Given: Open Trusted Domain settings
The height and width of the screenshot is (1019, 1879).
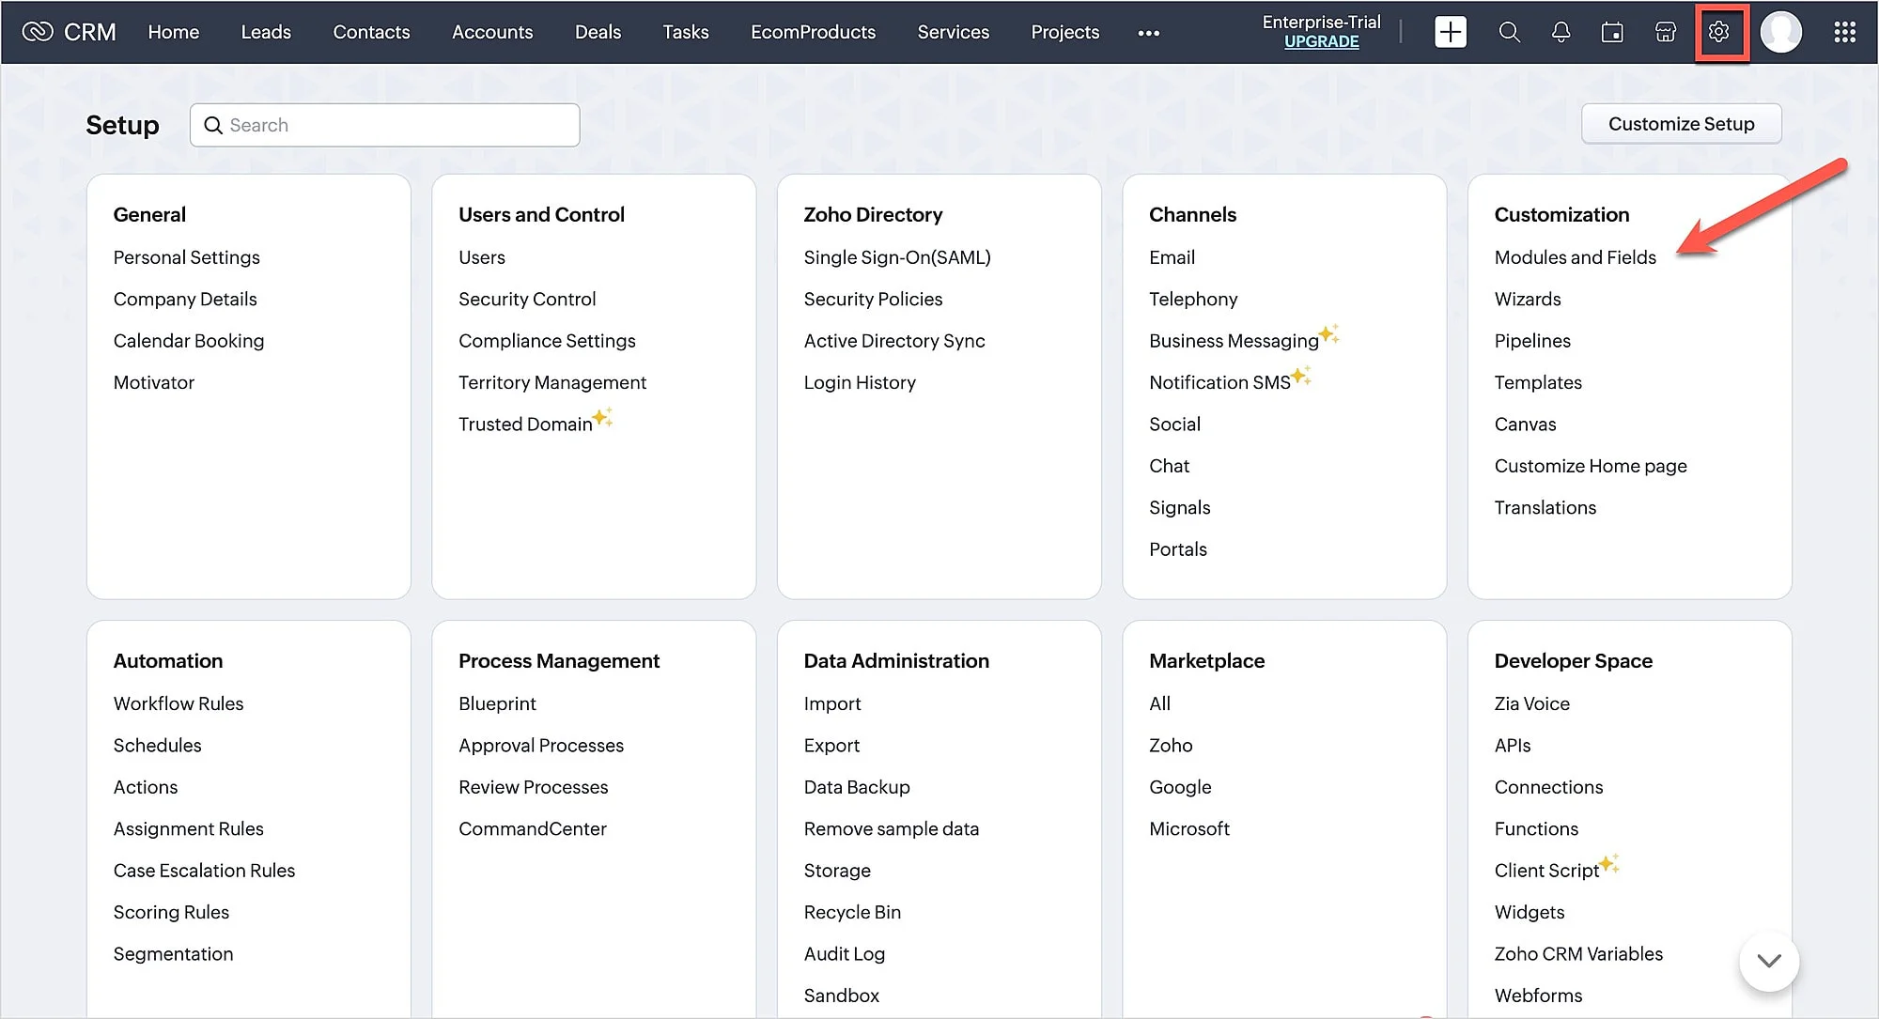Looking at the screenshot, I should pos(525,425).
